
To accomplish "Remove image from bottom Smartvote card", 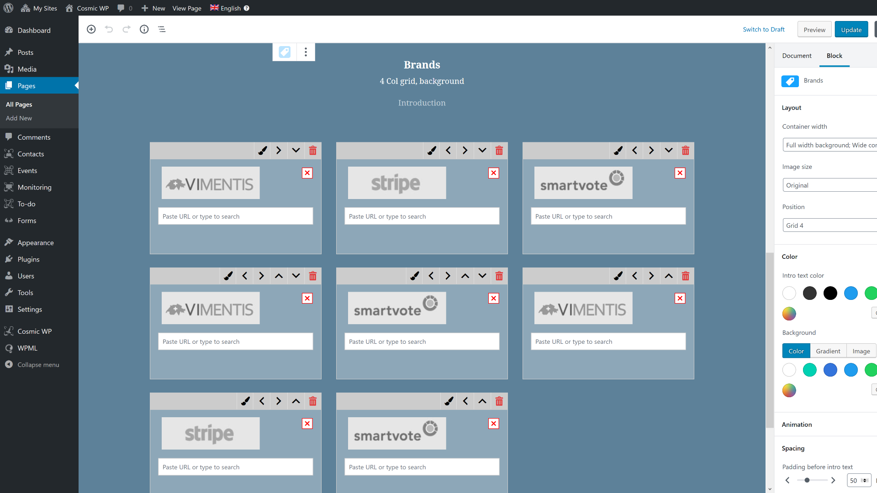I will point(494,424).
